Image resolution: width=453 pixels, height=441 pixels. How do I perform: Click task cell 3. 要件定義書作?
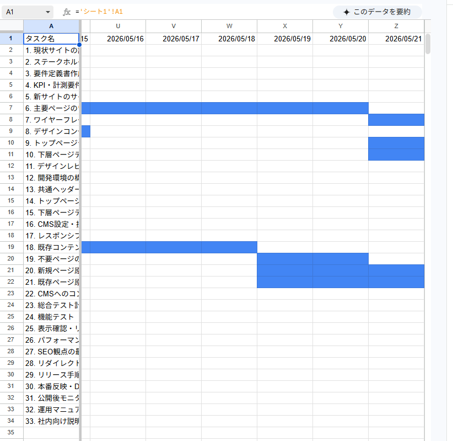click(x=51, y=73)
